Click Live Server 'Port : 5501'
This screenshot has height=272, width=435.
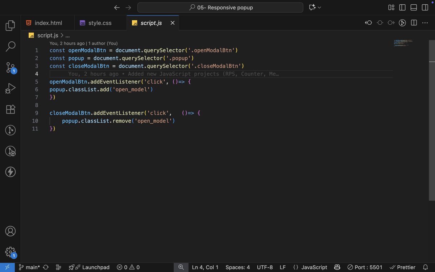365,267
